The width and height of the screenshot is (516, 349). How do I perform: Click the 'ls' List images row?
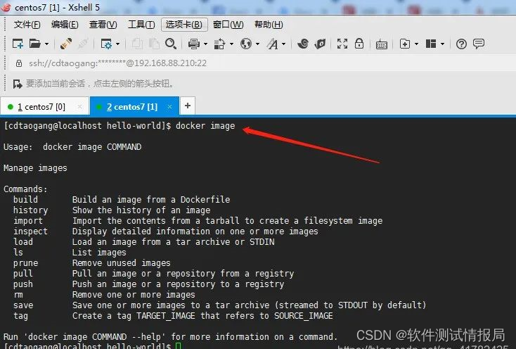click(x=70, y=253)
